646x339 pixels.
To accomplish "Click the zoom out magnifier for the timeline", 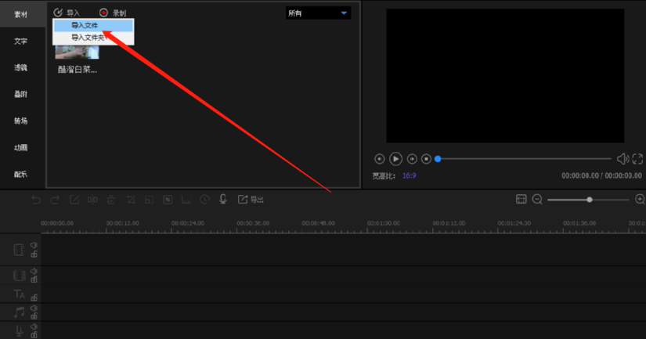I will 537,200.
